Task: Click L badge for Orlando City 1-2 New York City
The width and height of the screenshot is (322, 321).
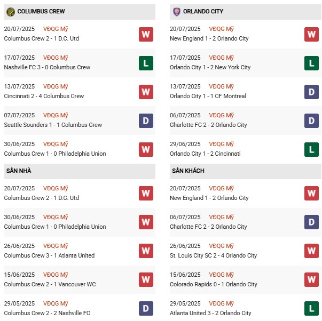Action: click(312, 63)
